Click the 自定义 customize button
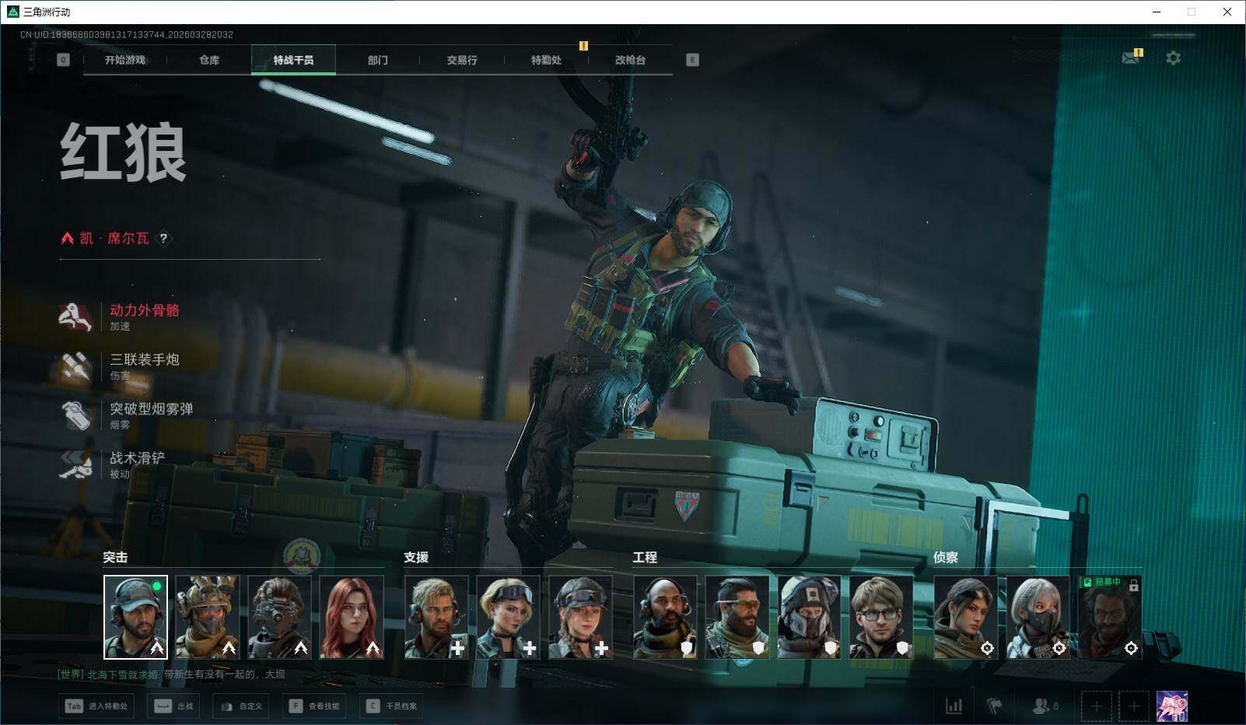 (241, 706)
